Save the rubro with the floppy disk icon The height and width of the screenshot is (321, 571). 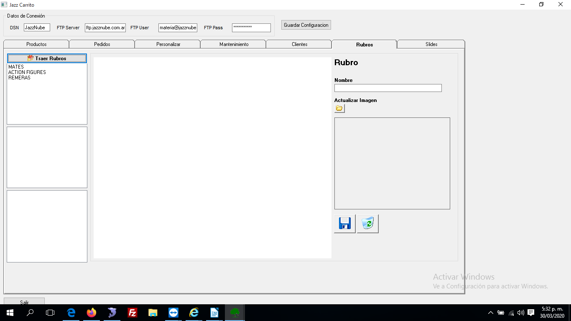coord(345,224)
